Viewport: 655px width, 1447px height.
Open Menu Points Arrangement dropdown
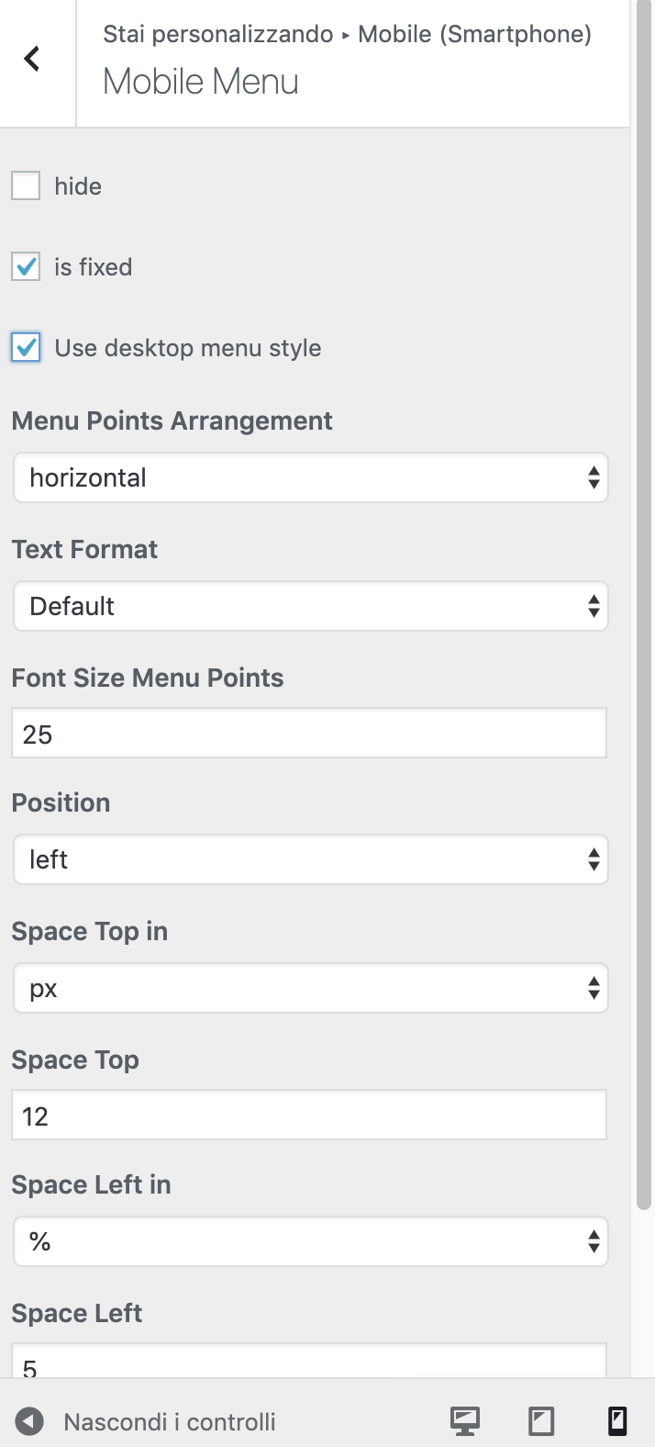(x=310, y=477)
